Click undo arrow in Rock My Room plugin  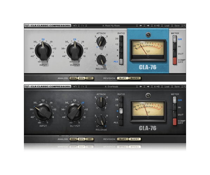coord(75,26)
